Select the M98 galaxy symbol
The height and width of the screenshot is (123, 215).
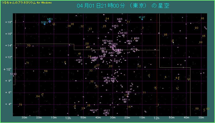click(x=137, y=40)
